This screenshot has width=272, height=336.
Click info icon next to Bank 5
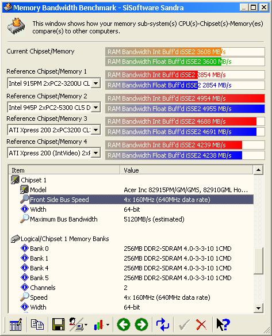point(25,277)
